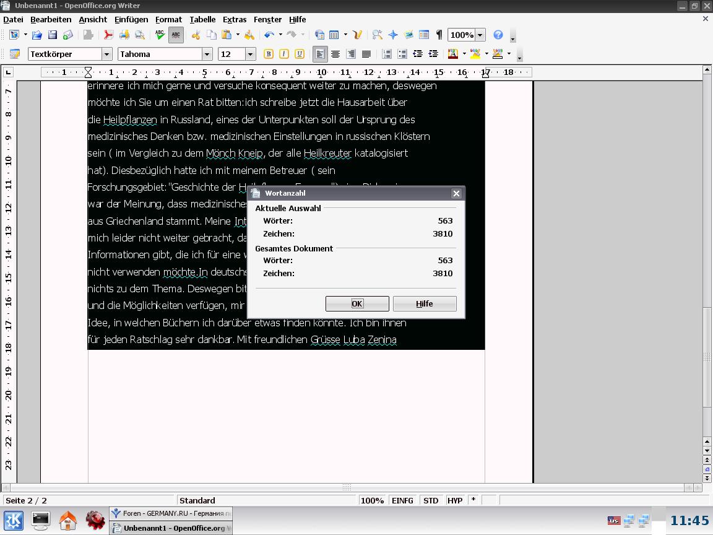
Task: Expand the Paste options arrow
Action: [238, 35]
